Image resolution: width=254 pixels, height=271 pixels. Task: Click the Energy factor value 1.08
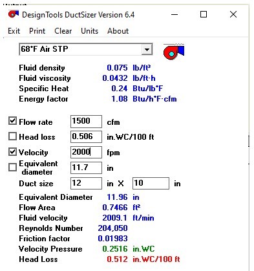[x=120, y=99]
